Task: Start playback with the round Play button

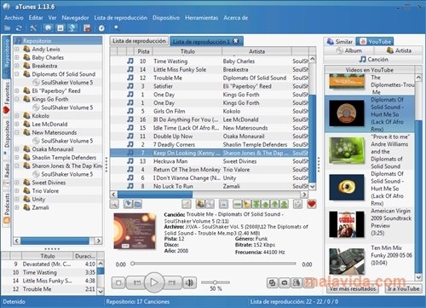Action: (154, 282)
